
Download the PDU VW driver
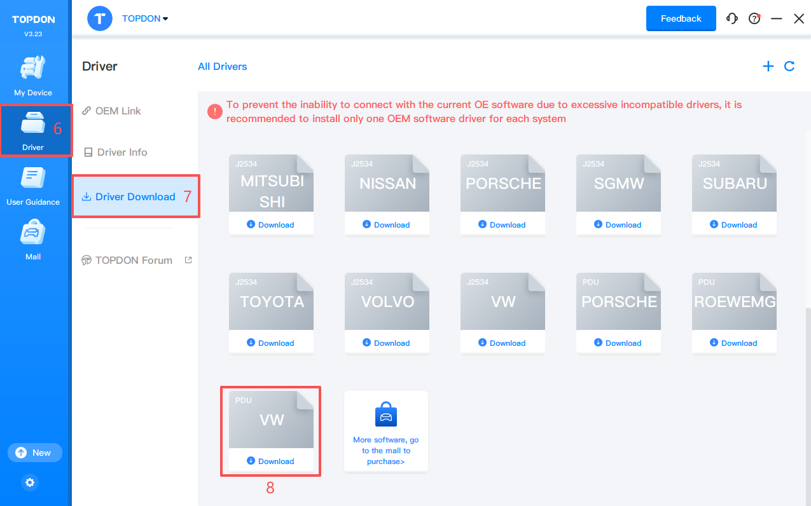tap(271, 461)
